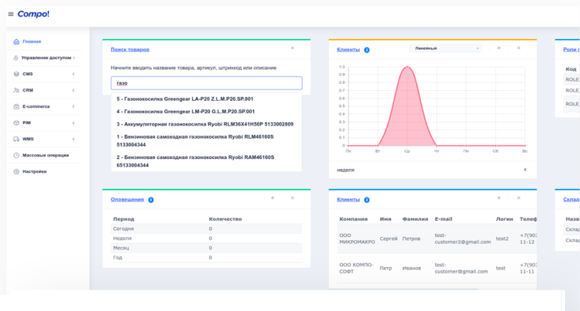Click the clock icon for Массовые операции

16,155
